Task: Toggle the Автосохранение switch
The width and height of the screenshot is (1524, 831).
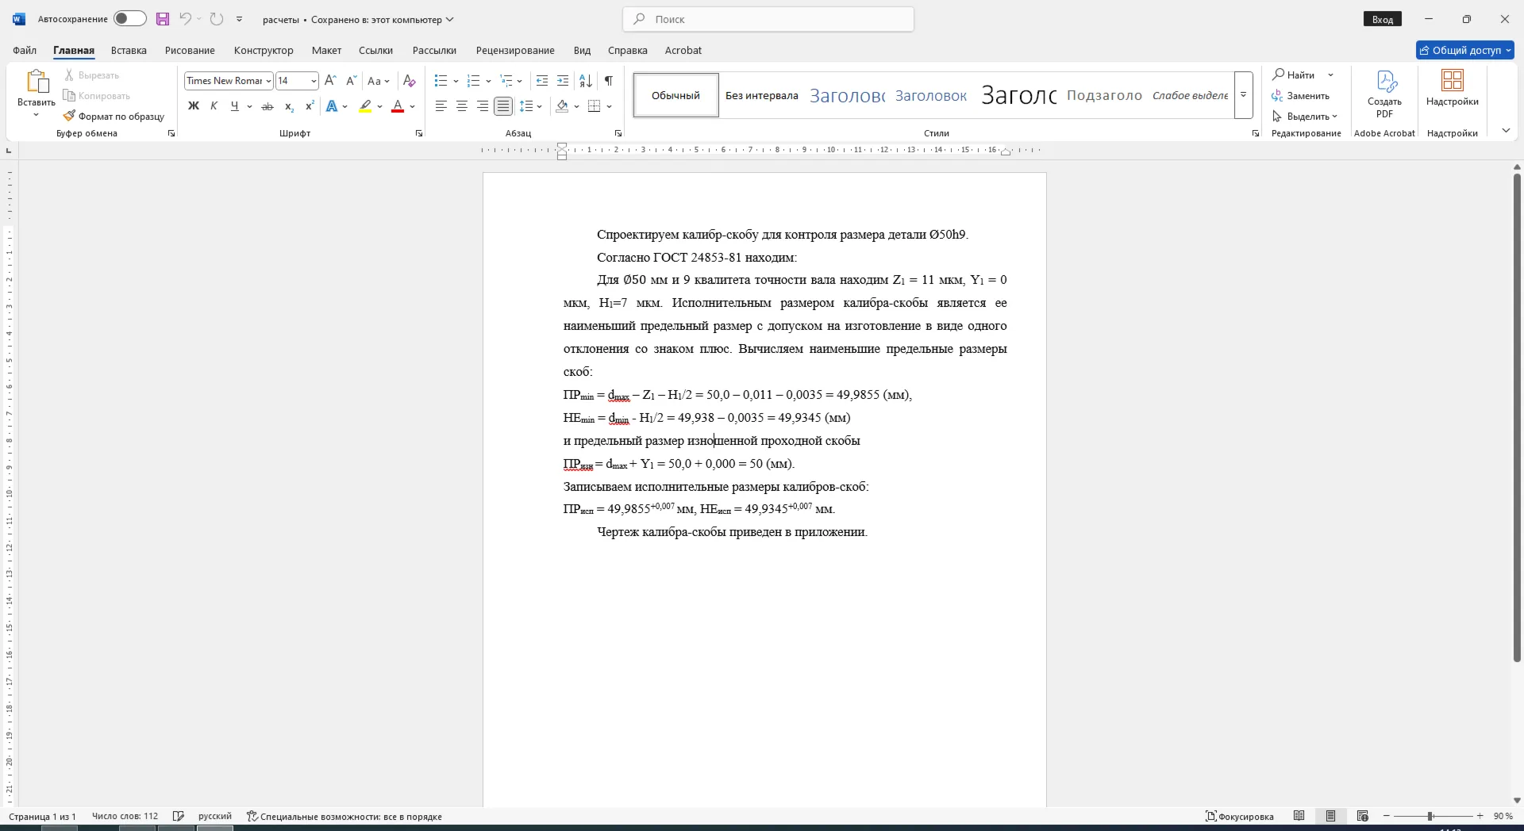Action: (x=129, y=19)
